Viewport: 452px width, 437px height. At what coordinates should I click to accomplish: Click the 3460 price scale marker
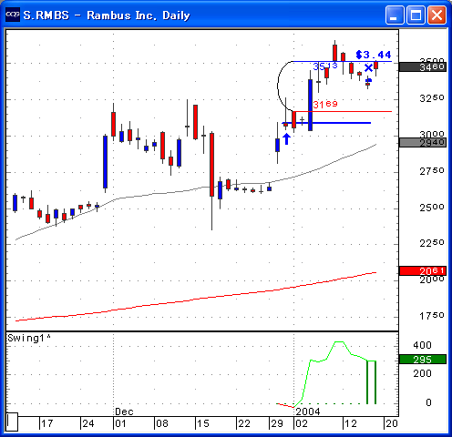click(x=423, y=66)
